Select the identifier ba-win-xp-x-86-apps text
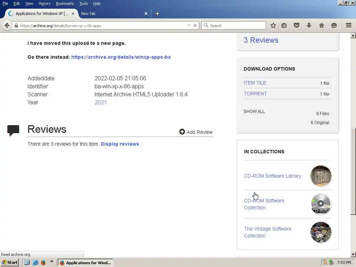The width and height of the screenshot is (356, 267). coord(119,86)
